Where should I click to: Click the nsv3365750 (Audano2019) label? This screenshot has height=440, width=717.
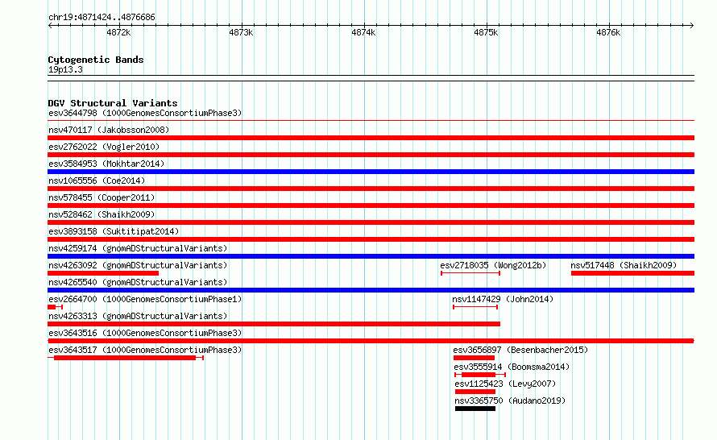(510, 401)
